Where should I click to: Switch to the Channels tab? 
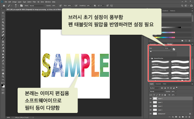(158, 84)
